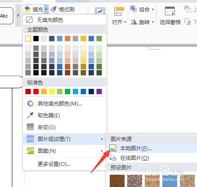The height and width of the screenshot is (187, 197).
Task: Click the 主题颜色 header text
Action: 38,30
